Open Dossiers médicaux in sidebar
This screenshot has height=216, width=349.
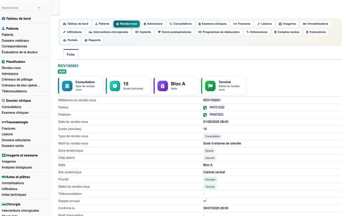[x=15, y=41]
